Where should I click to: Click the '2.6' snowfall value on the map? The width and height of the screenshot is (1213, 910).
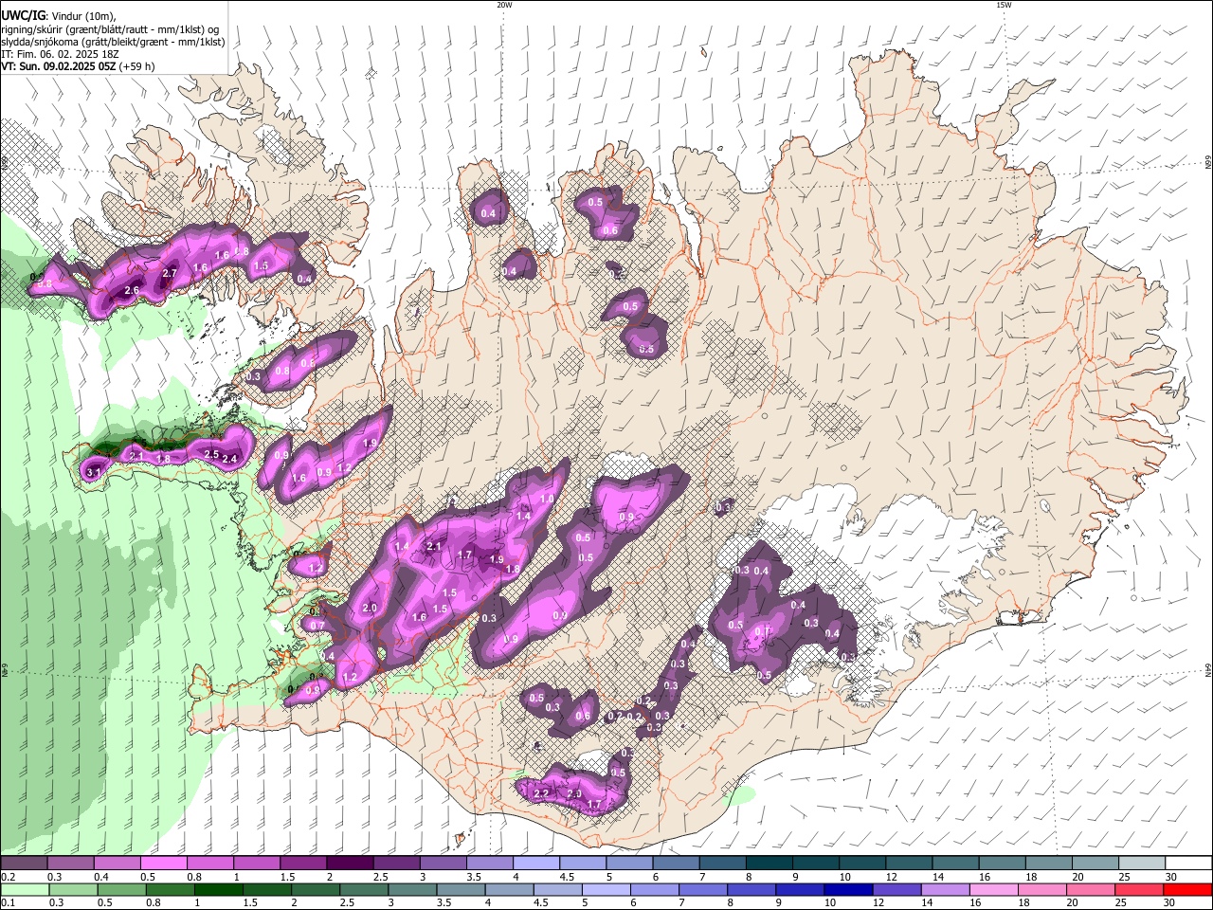click(x=132, y=291)
